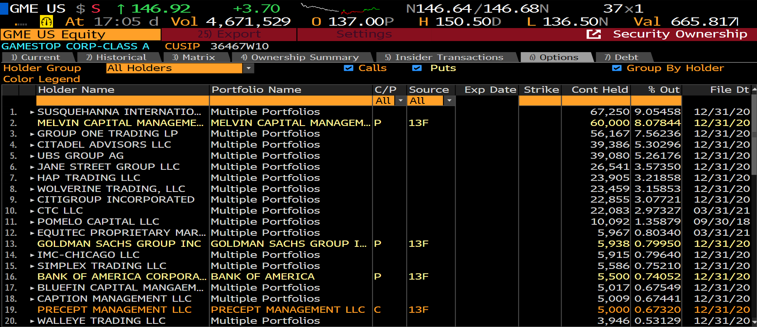Click the 9.05458 percent out value
Viewport: 757px width, 327px height.
pos(657,112)
